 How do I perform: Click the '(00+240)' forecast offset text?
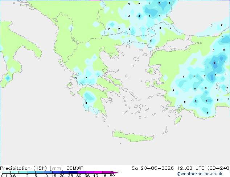[x=219, y=168]
